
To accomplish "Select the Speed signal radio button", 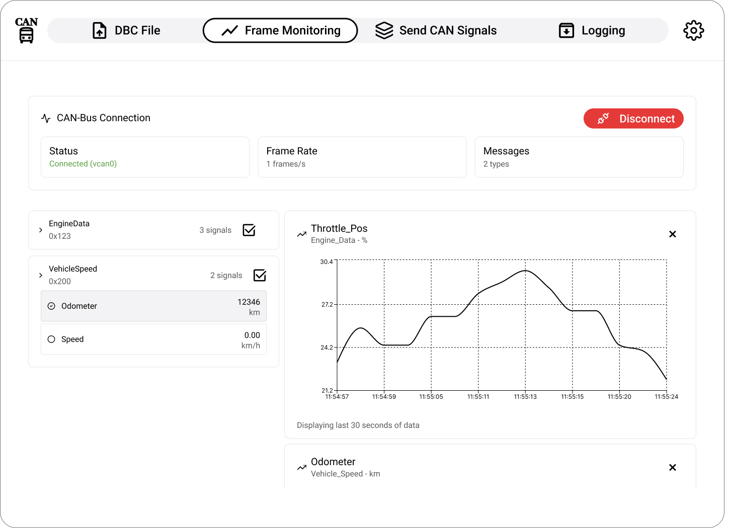I will click(51, 339).
